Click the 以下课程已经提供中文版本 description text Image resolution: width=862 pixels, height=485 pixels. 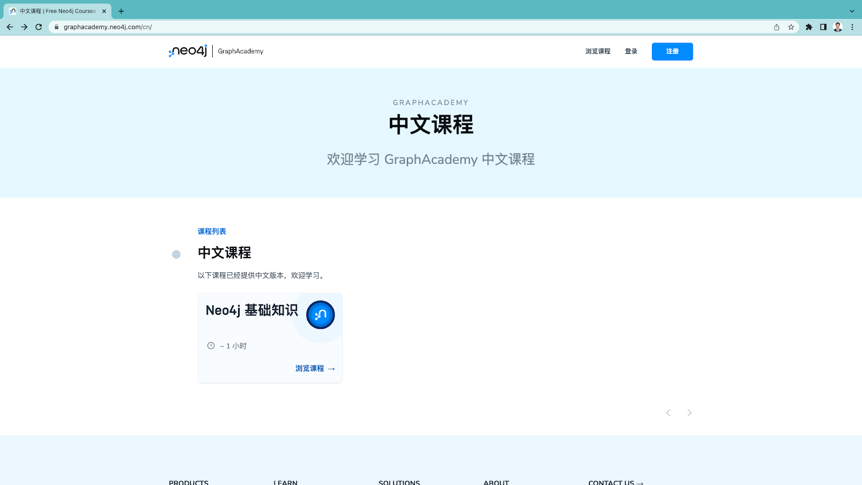coord(262,275)
